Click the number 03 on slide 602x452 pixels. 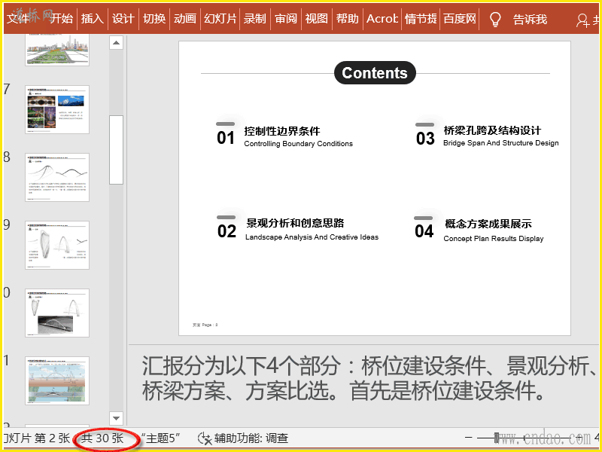click(425, 139)
